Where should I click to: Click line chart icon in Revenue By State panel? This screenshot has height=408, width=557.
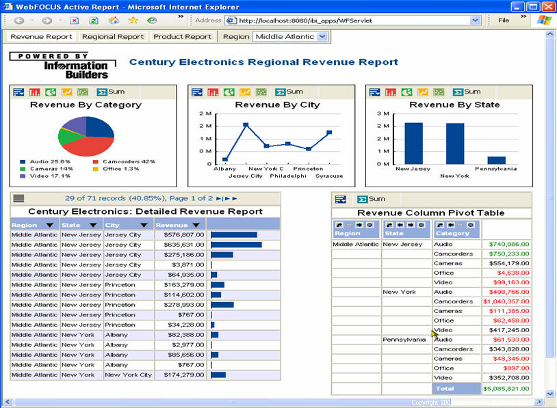[x=423, y=92]
